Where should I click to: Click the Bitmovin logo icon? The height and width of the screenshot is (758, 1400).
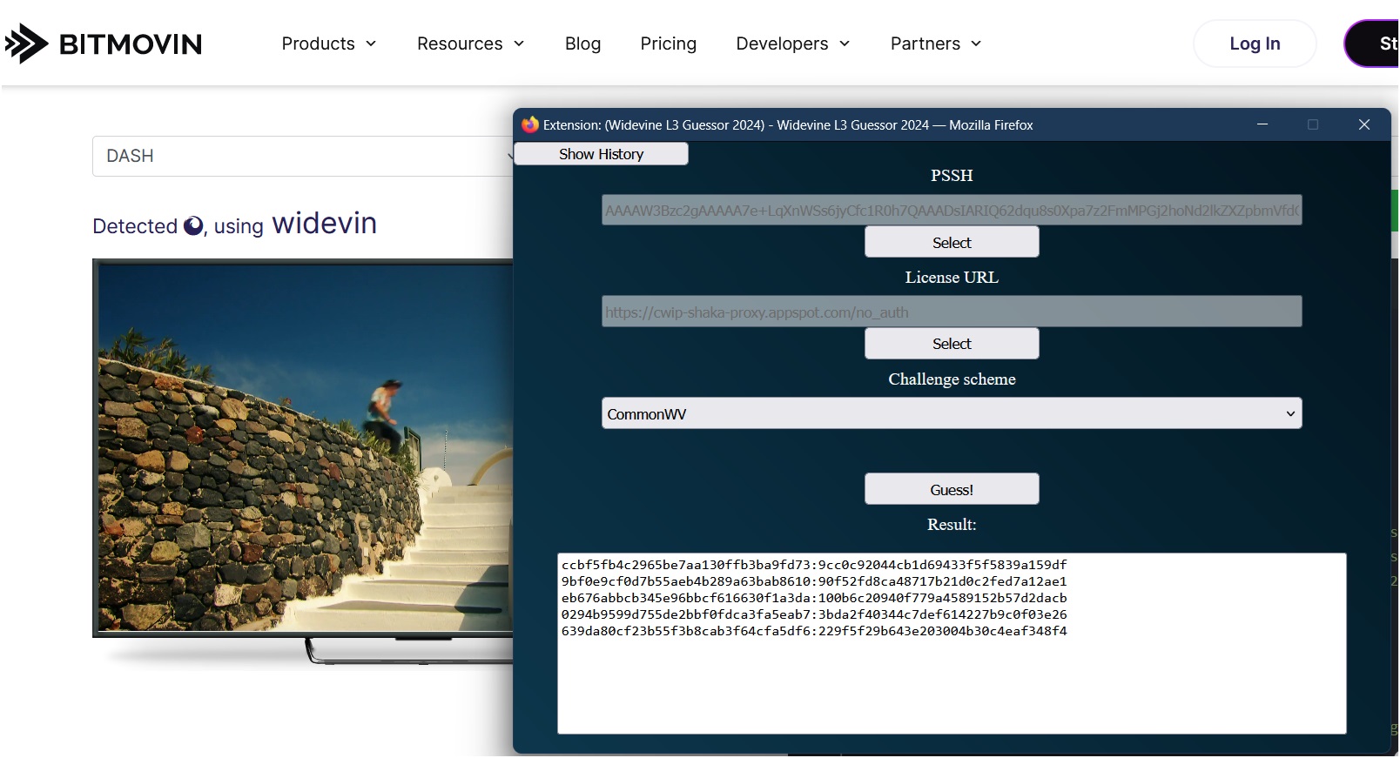[x=26, y=44]
